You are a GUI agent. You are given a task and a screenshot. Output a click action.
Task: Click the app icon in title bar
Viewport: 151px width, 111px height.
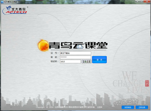click(x=2, y=2)
